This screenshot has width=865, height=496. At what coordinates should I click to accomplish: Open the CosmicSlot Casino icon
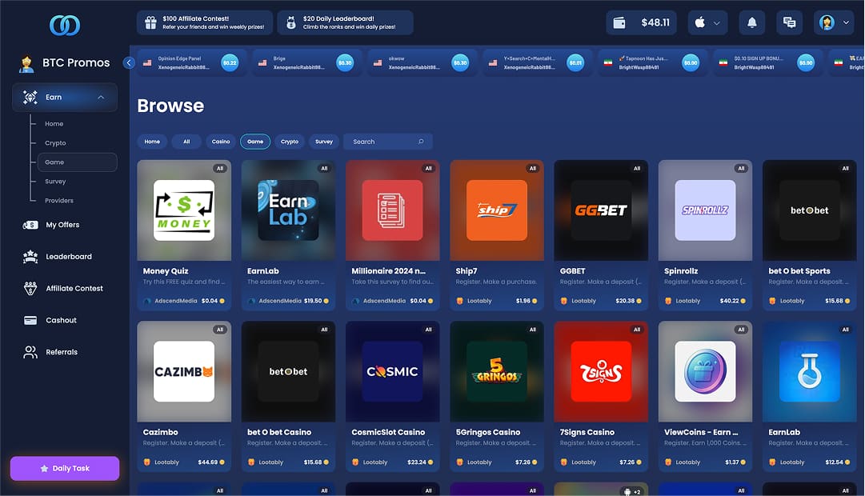pyautogui.click(x=393, y=371)
